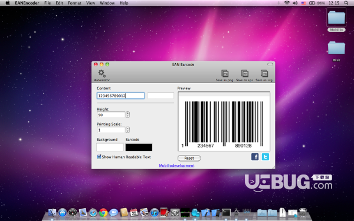Open the Mobiliodevelopment link
Image resolution: width=354 pixels, height=221 pixels.
(x=176, y=166)
